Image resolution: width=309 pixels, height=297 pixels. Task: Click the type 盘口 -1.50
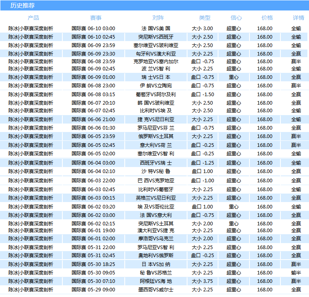[202, 95]
